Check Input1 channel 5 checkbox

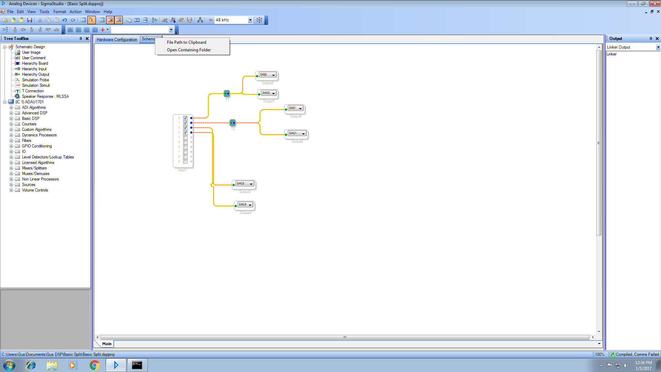(x=185, y=142)
